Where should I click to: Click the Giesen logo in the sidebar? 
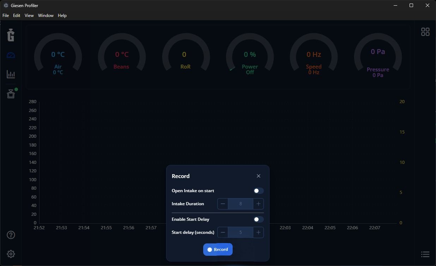11,35
